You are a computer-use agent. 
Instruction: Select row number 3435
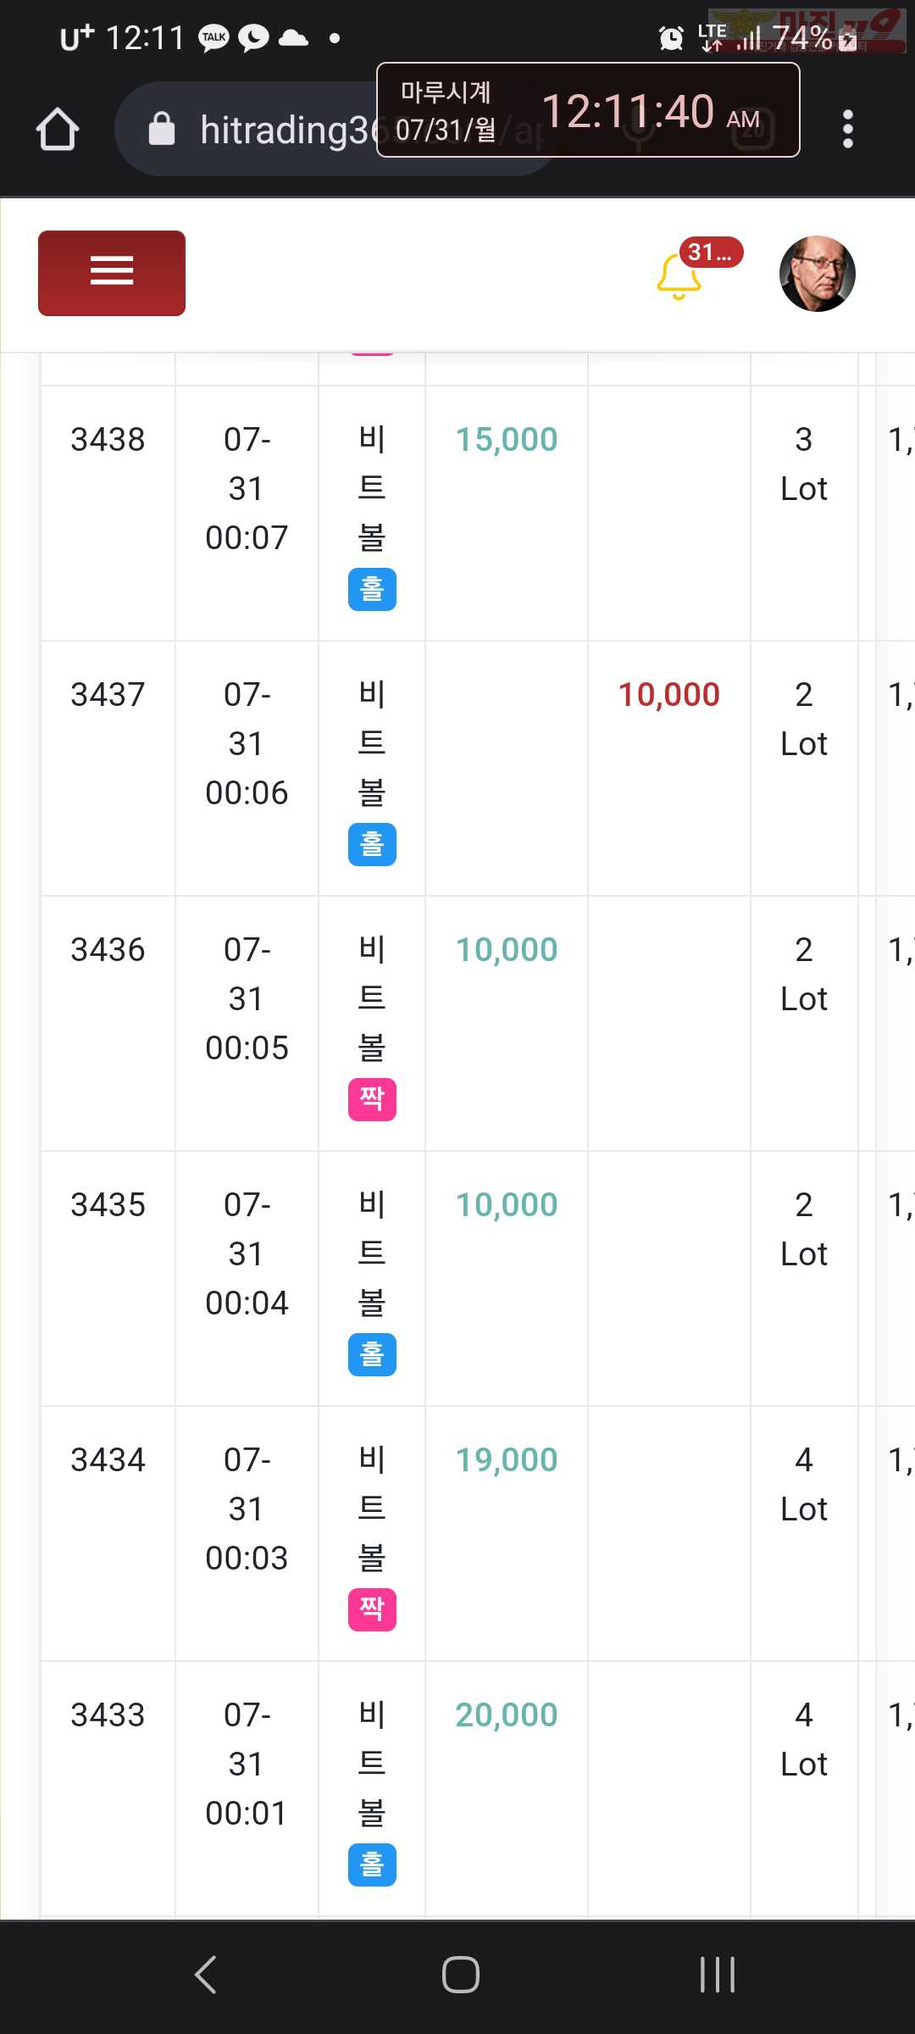[108, 1204]
